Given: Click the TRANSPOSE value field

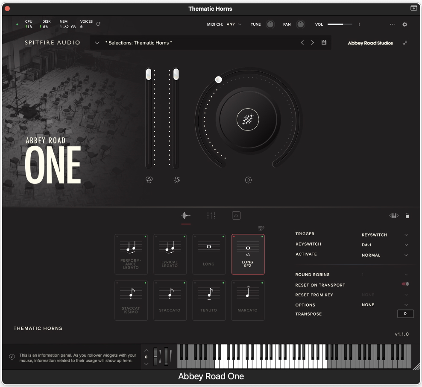Looking at the screenshot, I should 405,314.
